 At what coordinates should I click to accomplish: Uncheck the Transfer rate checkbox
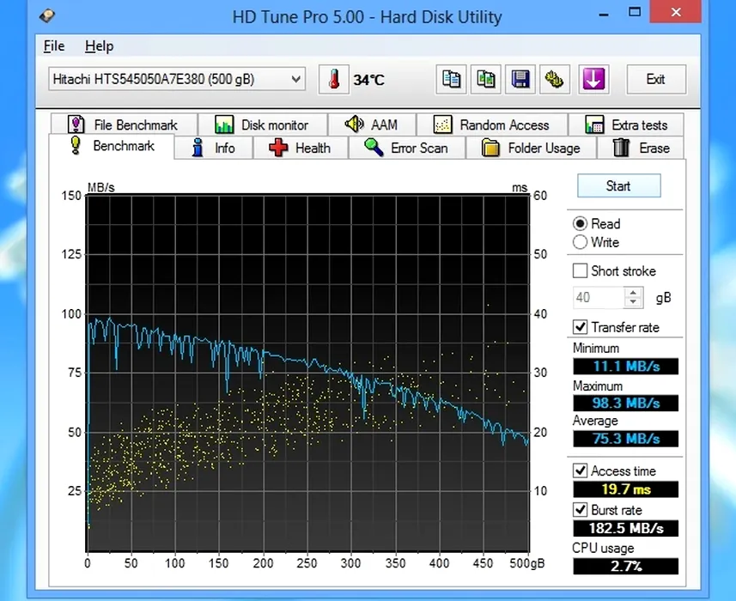(x=581, y=327)
